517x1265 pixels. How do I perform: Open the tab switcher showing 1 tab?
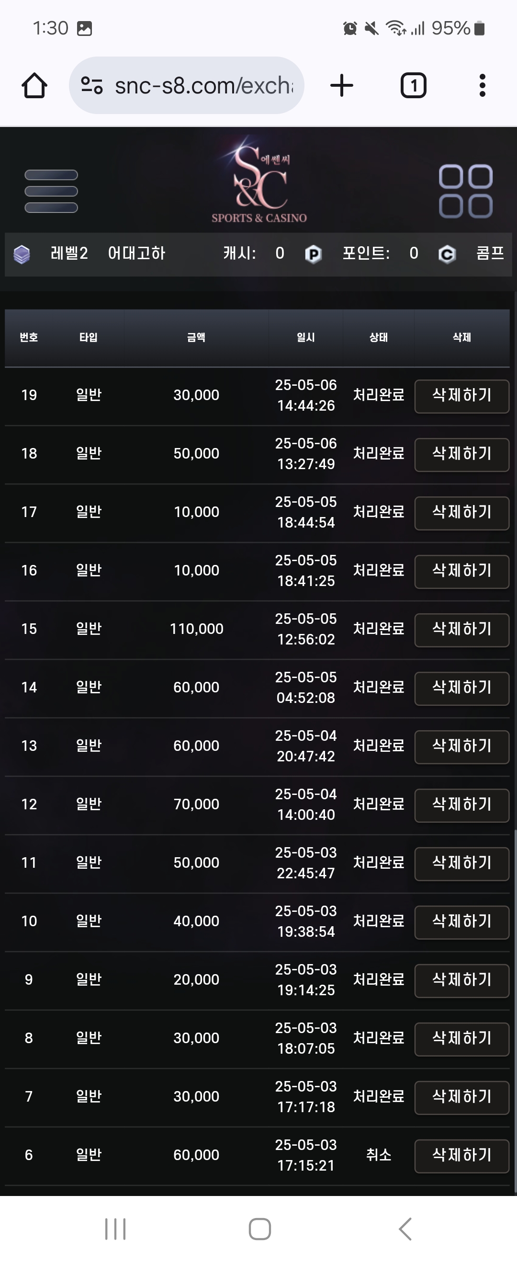[414, 85]
